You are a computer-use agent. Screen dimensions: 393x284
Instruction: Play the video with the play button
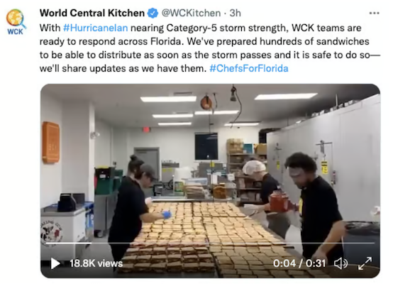tap(55, 263)
